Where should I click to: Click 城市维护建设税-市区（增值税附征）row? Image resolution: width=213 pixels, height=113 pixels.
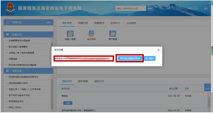(79, 110)
